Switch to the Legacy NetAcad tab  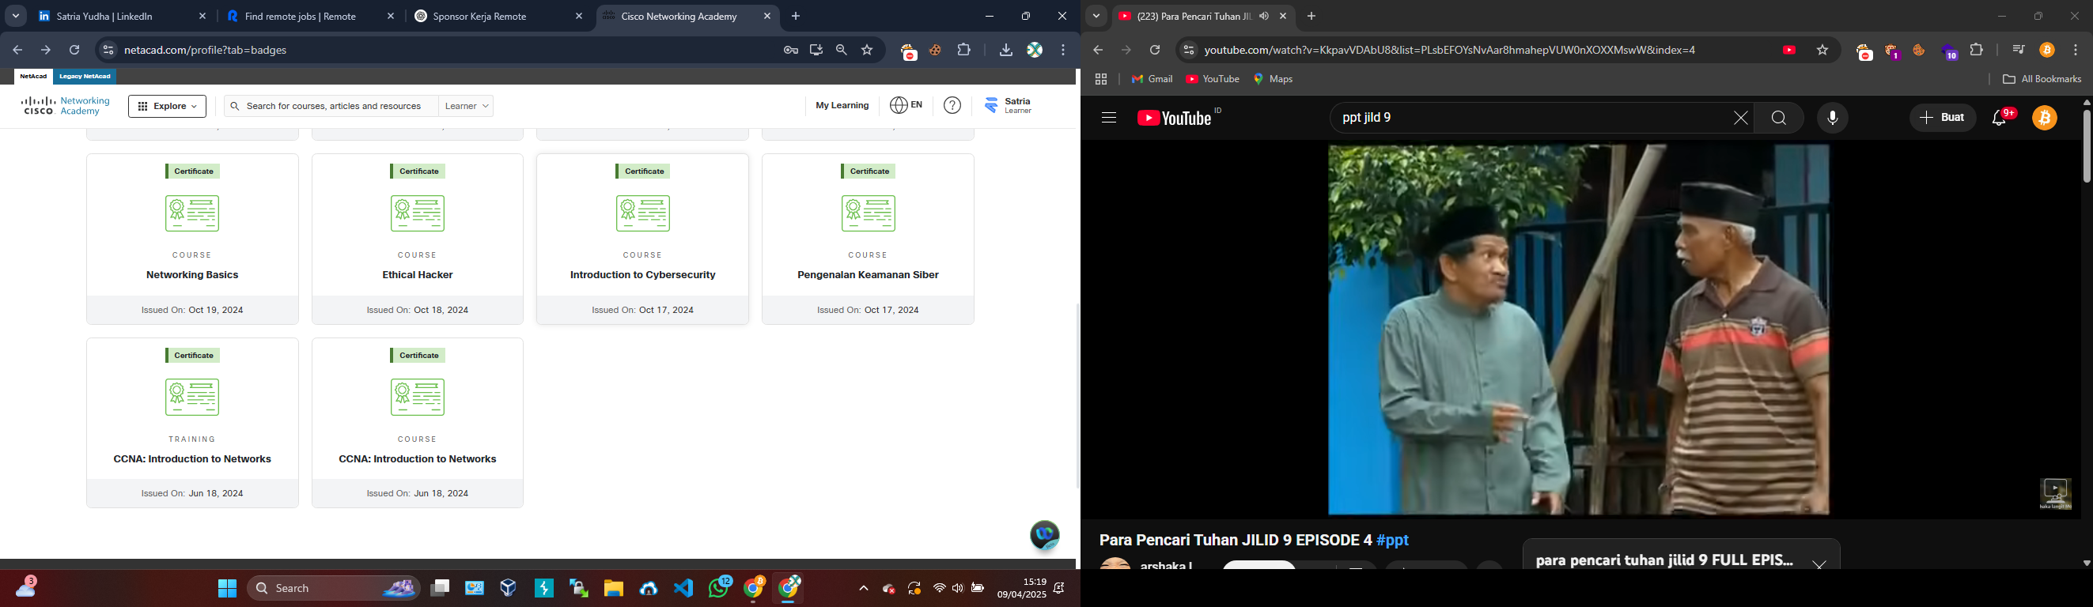(85, 77)
